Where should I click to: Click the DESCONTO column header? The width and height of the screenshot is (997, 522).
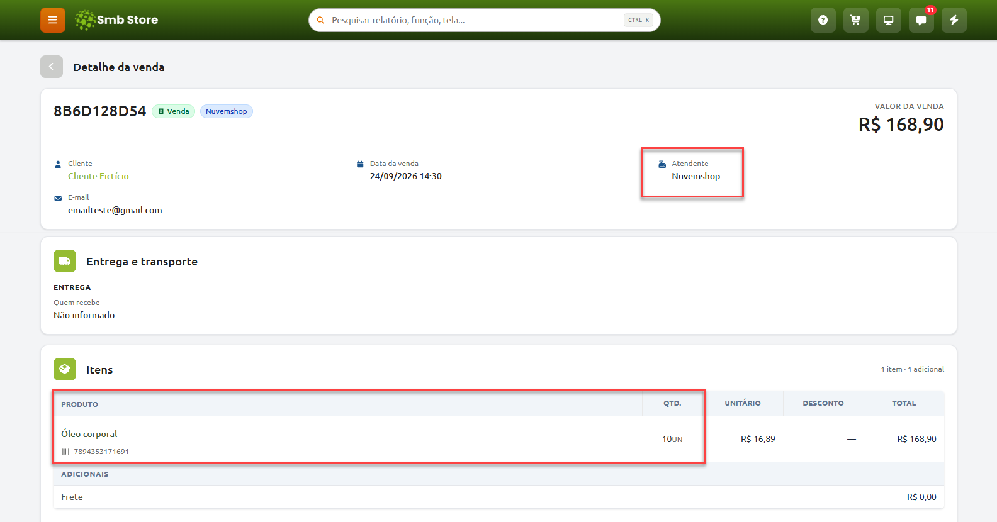(x=823, y=403)
